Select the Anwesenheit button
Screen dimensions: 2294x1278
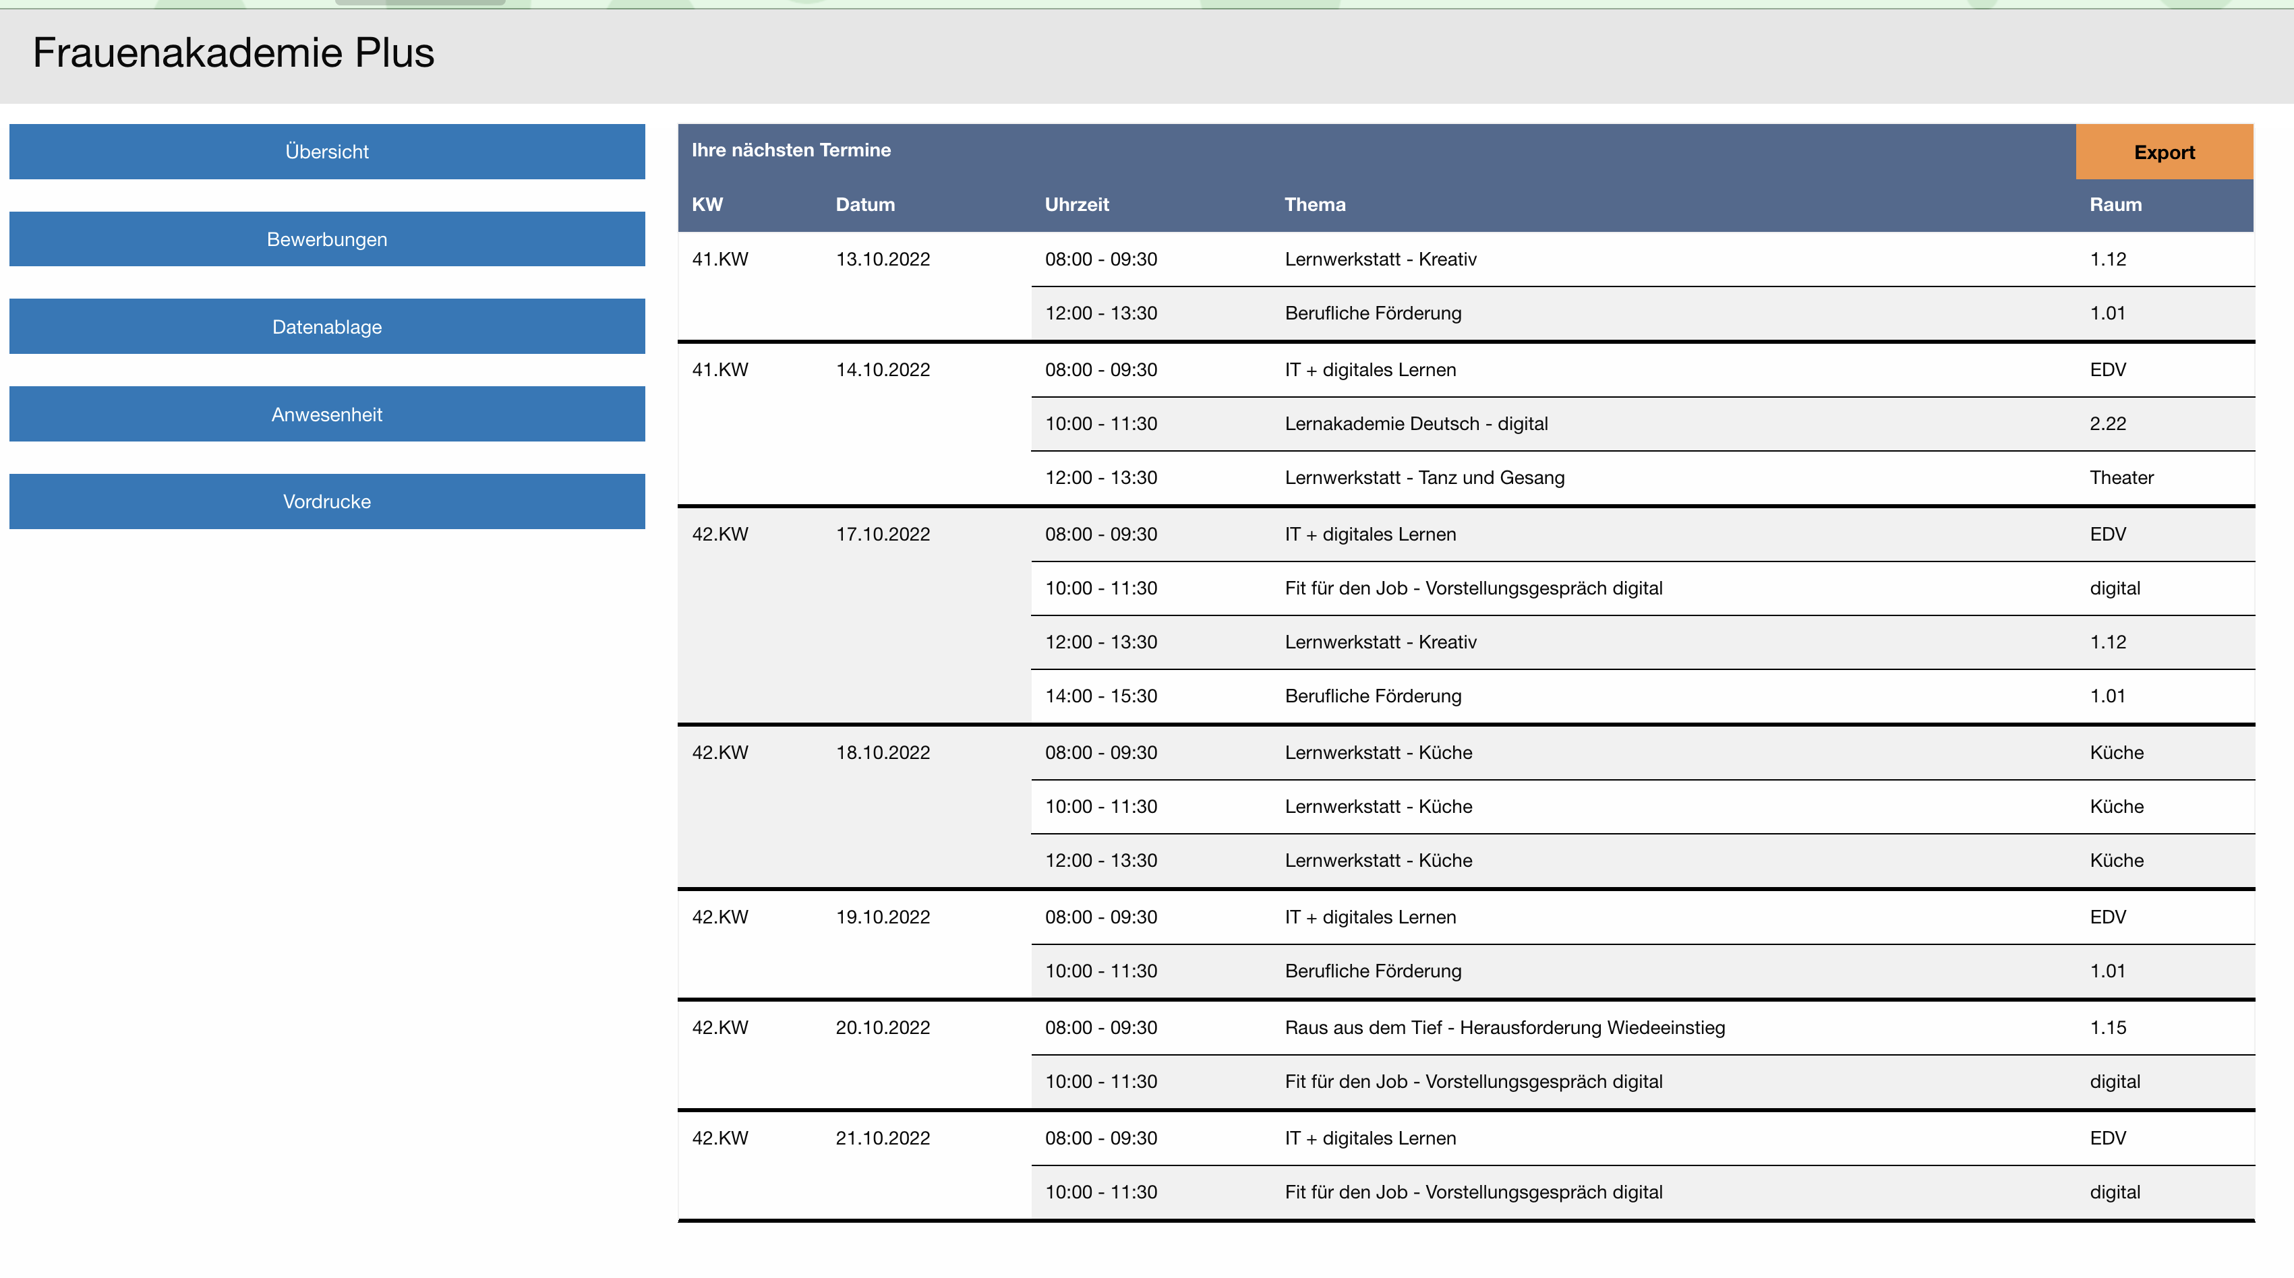[327, 414]
